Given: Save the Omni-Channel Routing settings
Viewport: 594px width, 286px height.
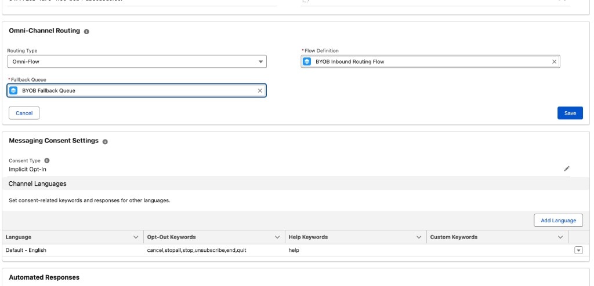Looking at the screenshot, I should (570, 113).
